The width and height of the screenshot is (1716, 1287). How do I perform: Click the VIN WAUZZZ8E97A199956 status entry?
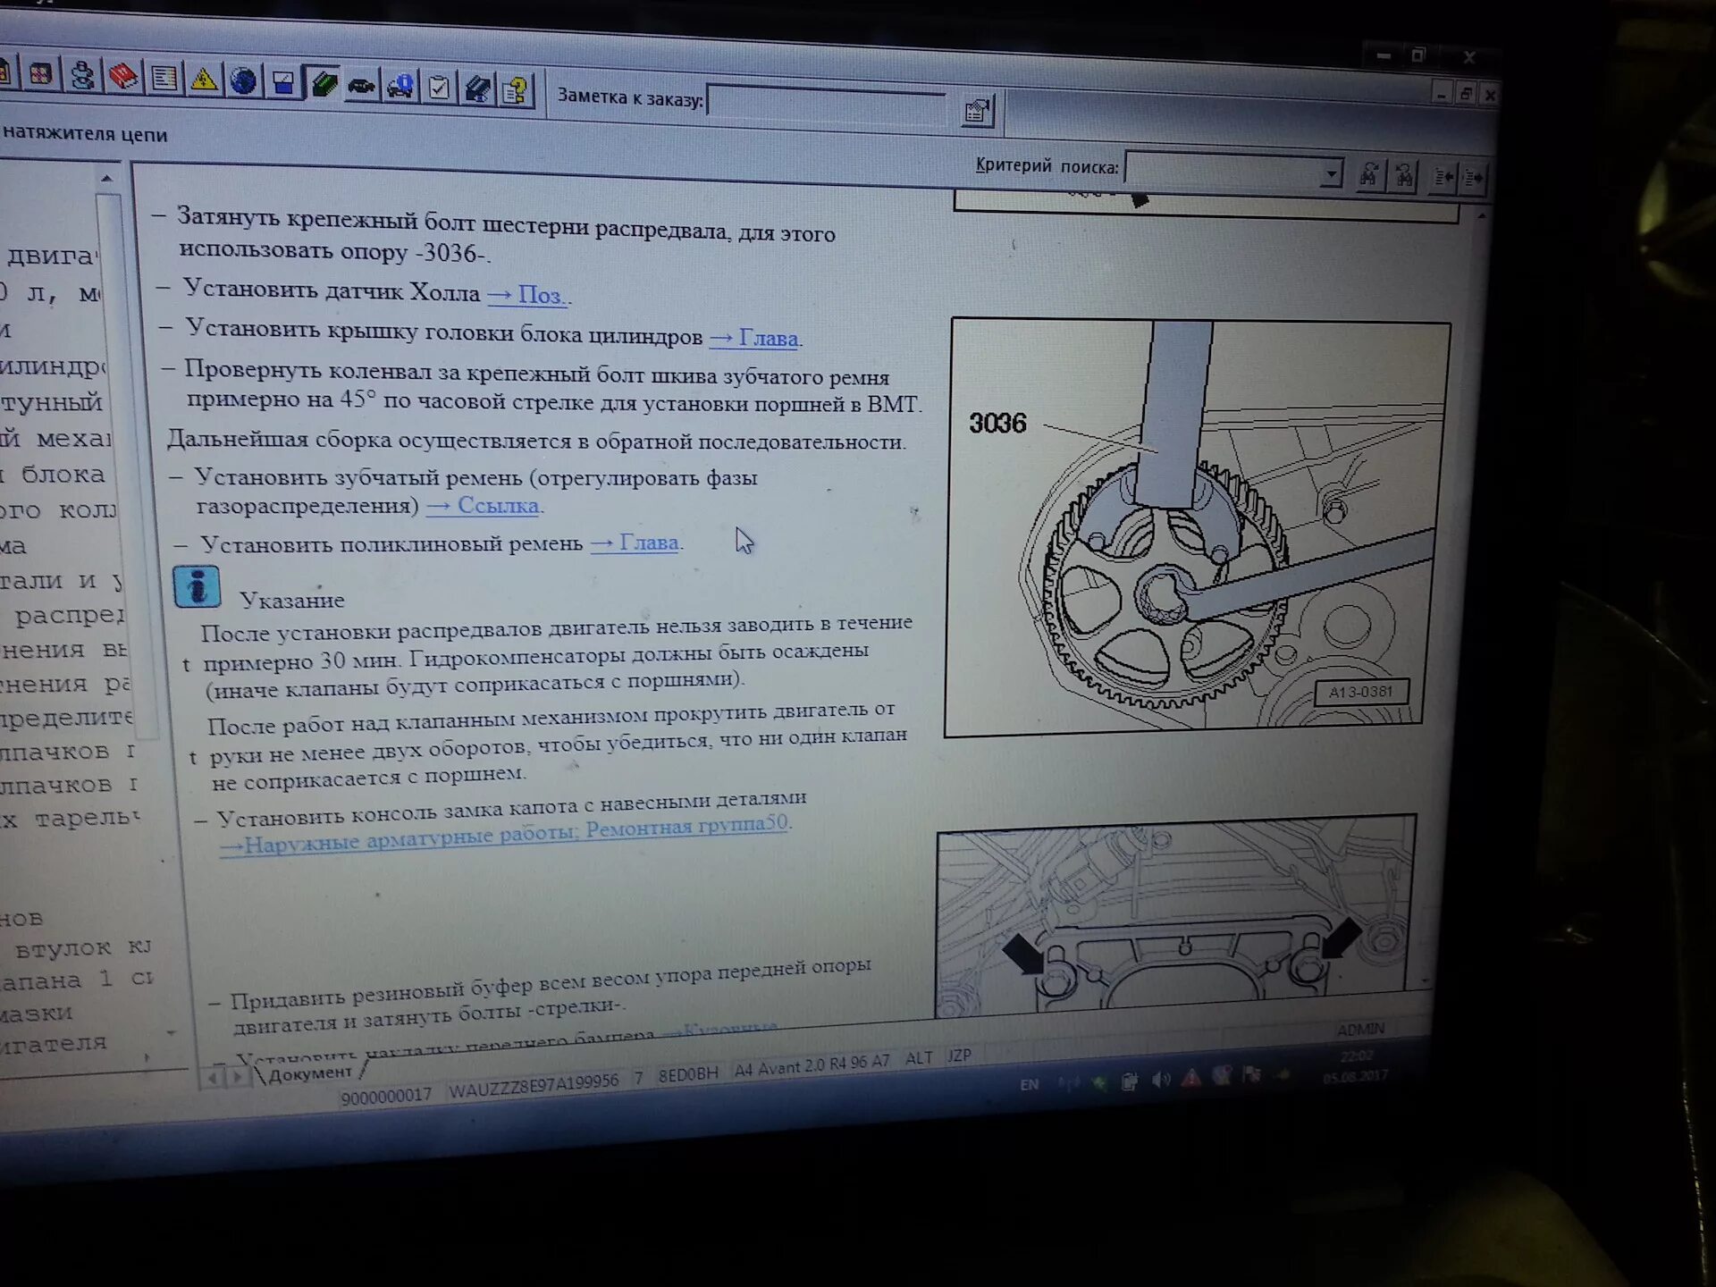pyautogui.click(x=533, y=1087)
